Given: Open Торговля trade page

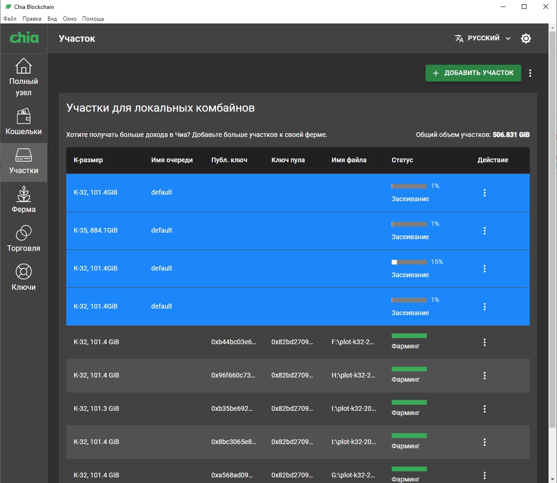Looking at the screenshot, I should click(x=23, y=239).
